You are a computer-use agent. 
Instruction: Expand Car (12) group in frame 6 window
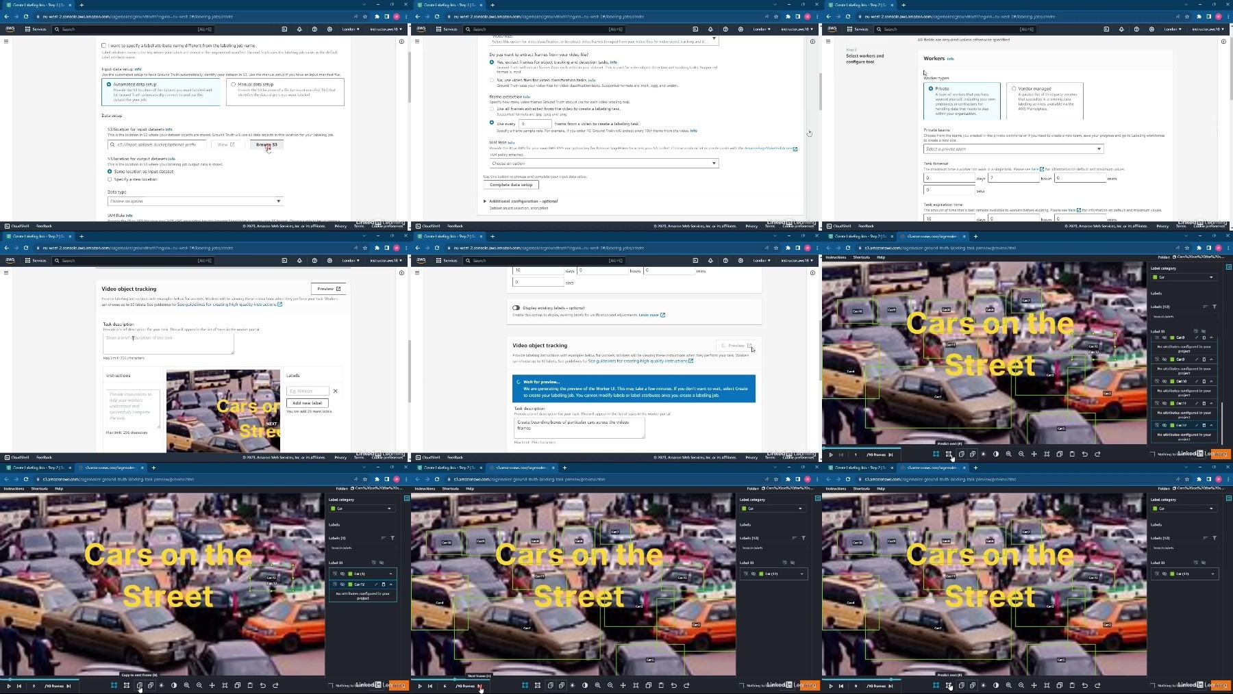pyautogui.click(x=802, y=574)
